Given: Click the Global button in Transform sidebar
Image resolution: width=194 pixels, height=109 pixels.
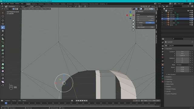Looking at the screenshot, I should (141, 23).
